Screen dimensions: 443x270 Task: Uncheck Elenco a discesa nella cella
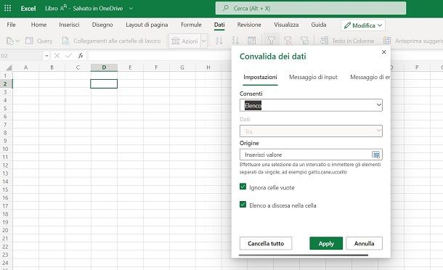(x=243, y=204)
